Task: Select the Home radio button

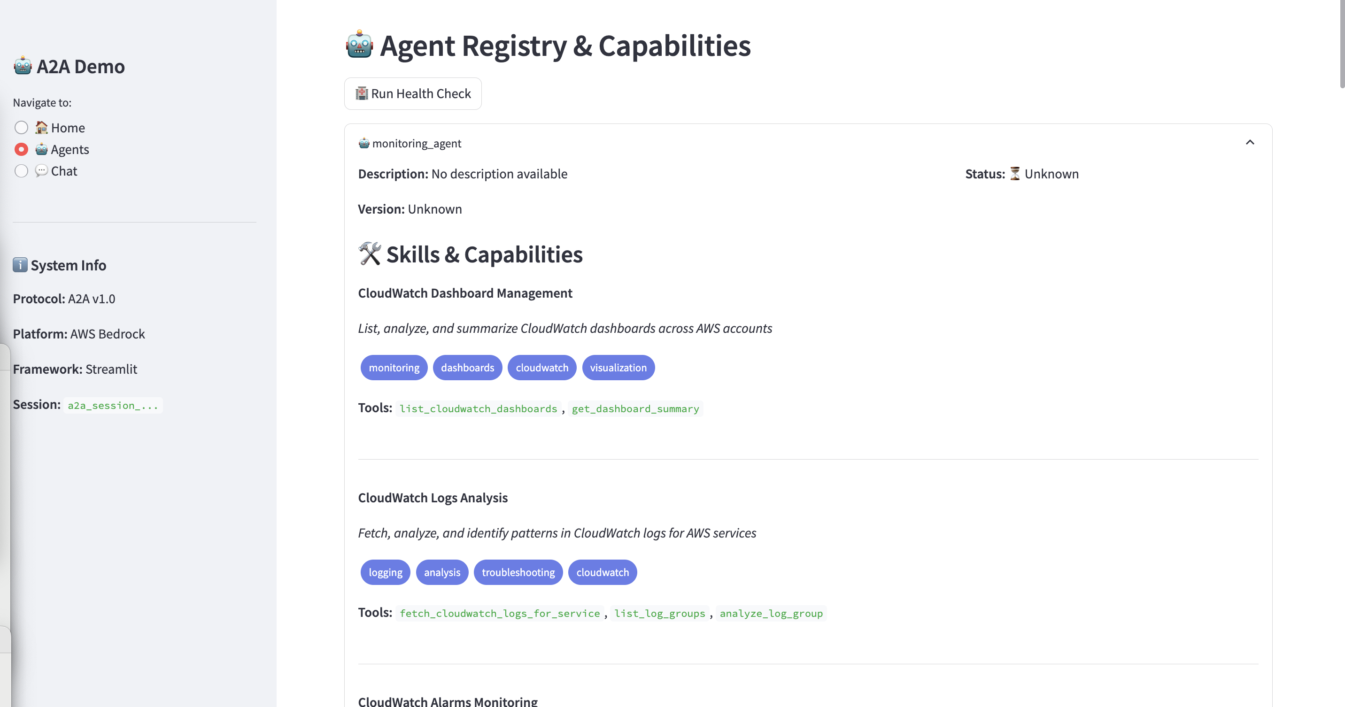Action: point(22,127)
